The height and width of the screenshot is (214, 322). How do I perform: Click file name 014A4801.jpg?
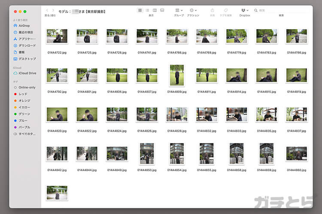[x=87, y=92]
